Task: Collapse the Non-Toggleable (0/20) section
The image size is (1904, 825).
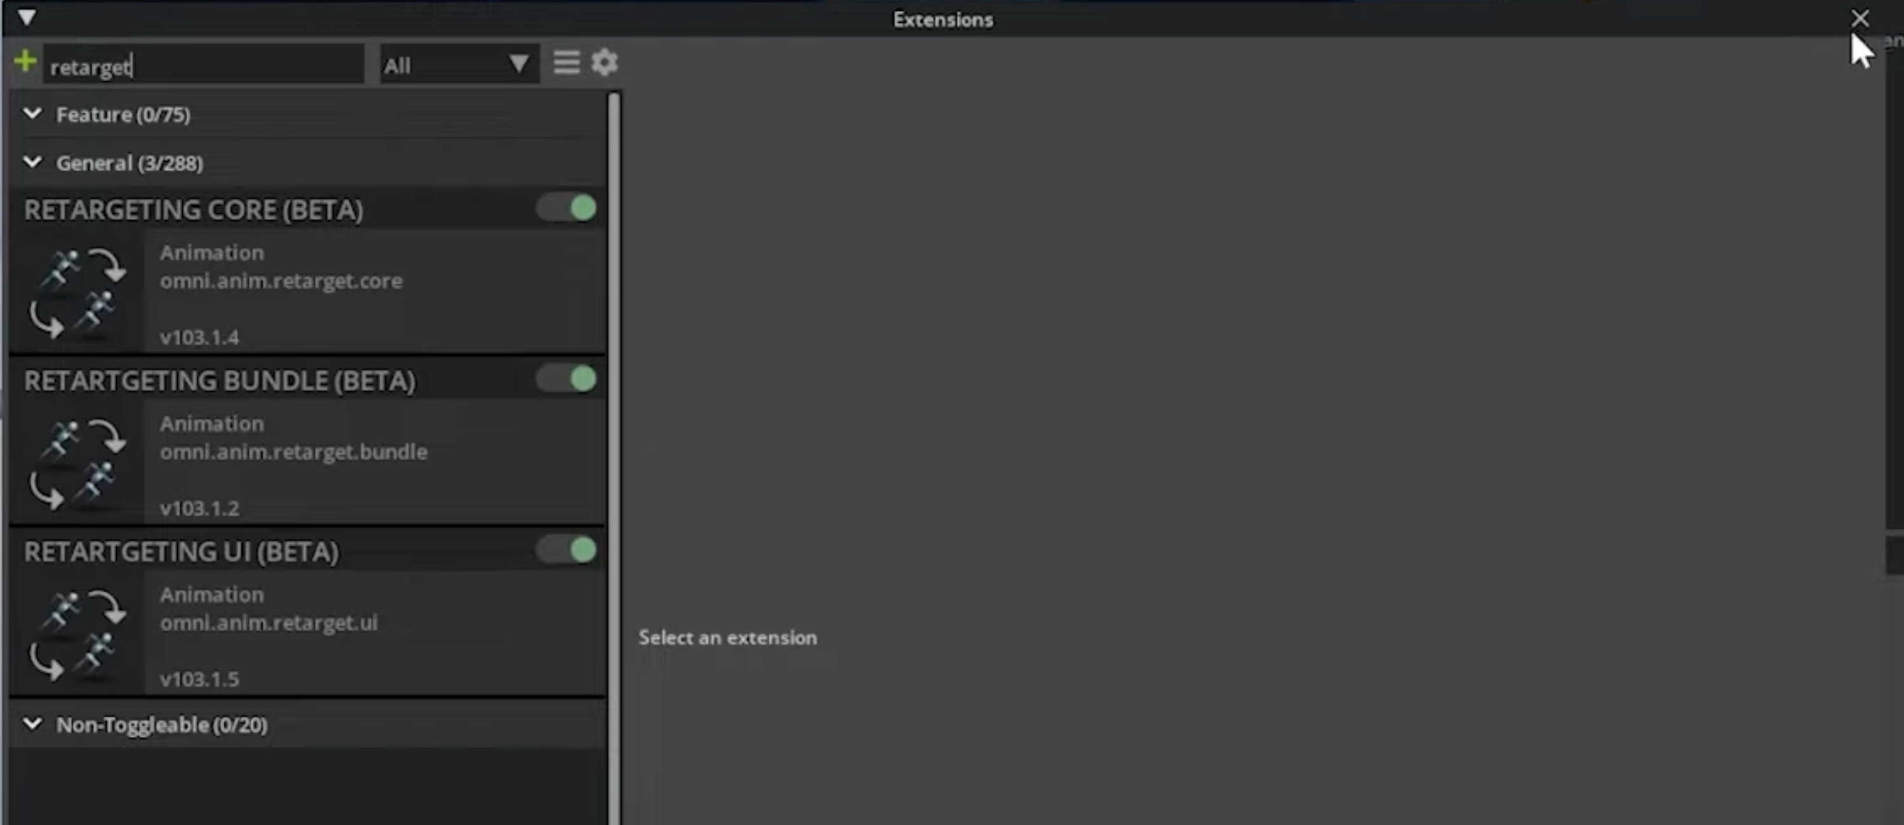Action: click(32, 724)
